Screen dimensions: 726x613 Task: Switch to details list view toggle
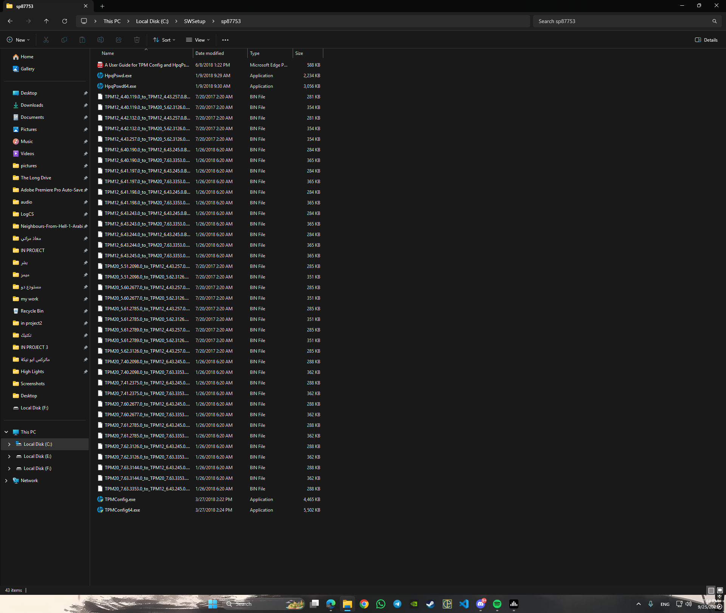(711, 590)
